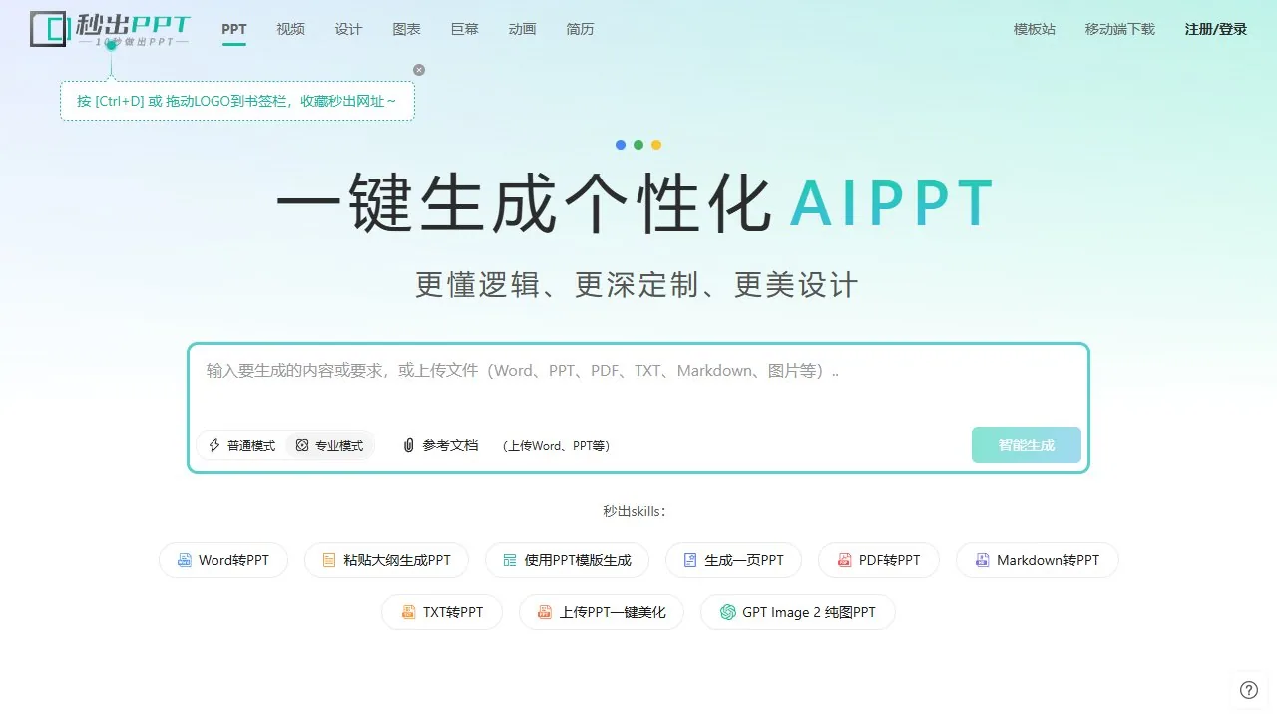The height and width of the screenshot is (718, 1277).
Task: Focus the content prompt input box
Action: (x=638, y=383)
